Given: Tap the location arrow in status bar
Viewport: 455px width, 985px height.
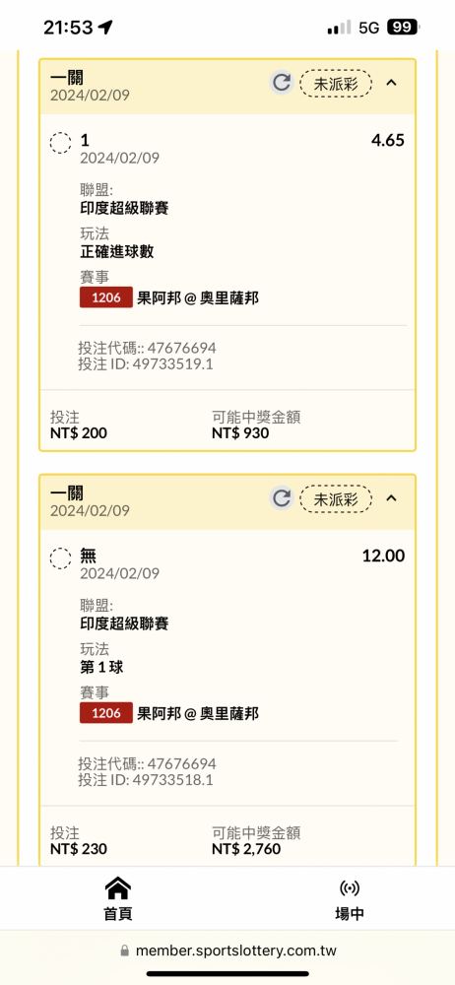Looking at the screenshot, I should point(105,27).
